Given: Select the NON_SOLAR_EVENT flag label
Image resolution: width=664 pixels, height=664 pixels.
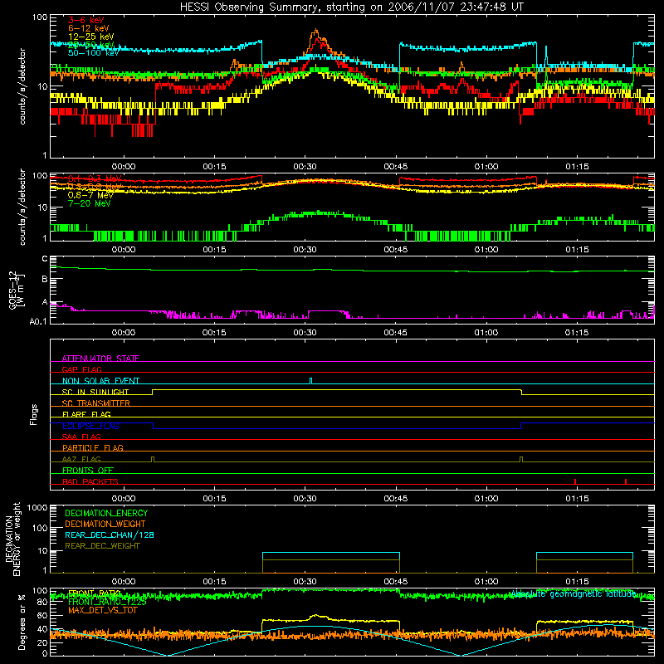Looking at the screenshot, I should (x=100, y=381).
